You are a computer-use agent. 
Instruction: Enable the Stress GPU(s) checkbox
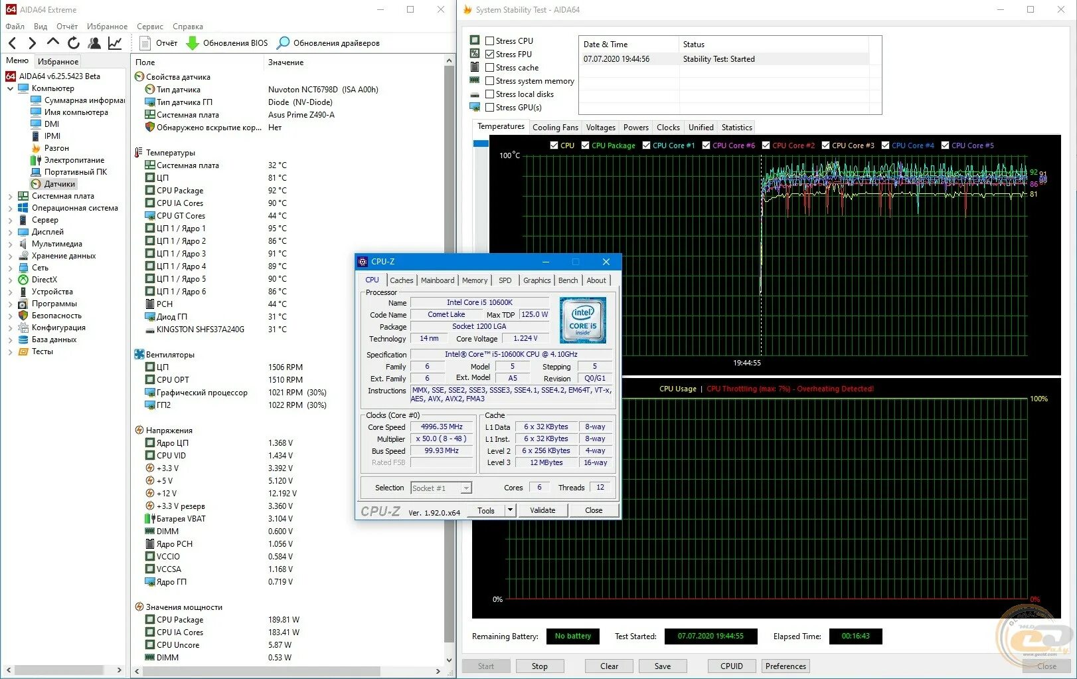pos(489,108)
